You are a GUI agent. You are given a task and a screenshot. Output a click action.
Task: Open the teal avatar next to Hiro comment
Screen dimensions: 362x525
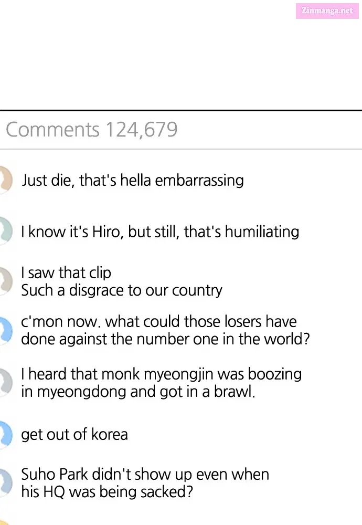click(x=6, y=230)
